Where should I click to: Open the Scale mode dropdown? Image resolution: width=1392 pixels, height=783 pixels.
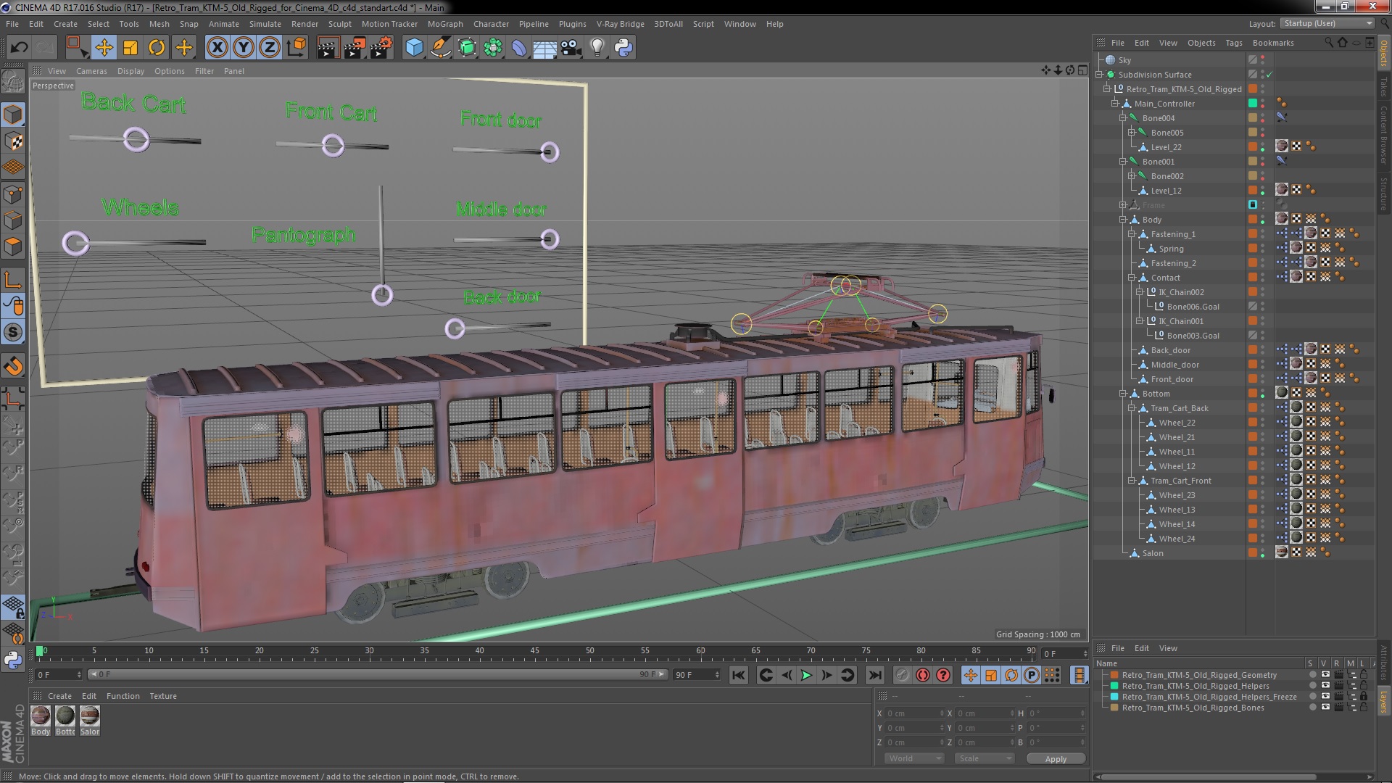pyautogui.click(x=984, y=758)
